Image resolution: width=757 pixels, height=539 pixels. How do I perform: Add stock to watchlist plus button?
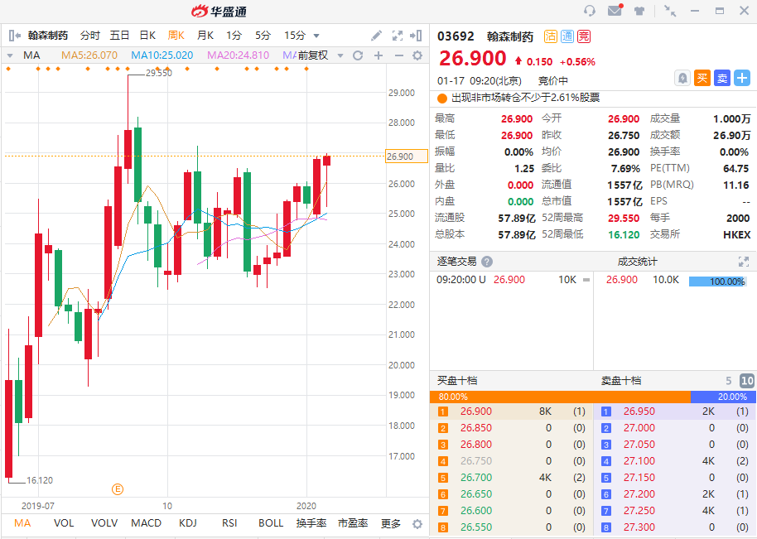coord(742,78)
